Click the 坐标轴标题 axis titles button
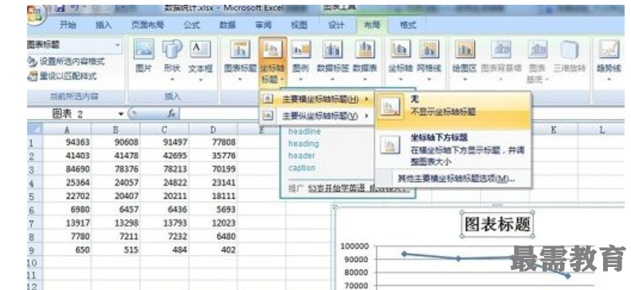This screenshot has width=631, height=290. (272, 62)
